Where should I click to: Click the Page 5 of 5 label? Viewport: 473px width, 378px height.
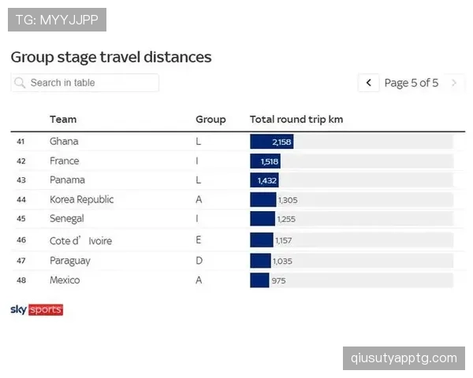(x=412, y=83)
